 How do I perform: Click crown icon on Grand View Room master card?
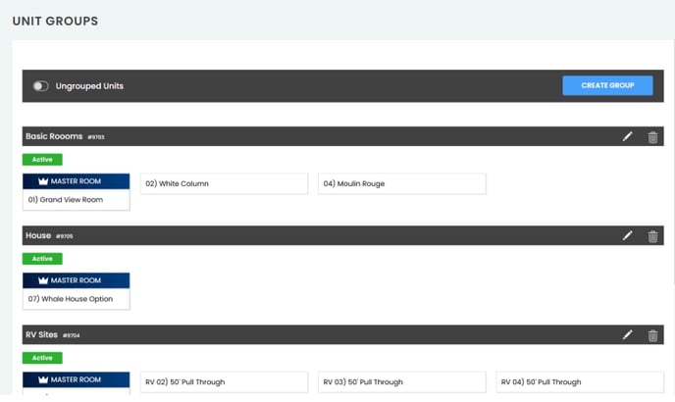(43, 181)
